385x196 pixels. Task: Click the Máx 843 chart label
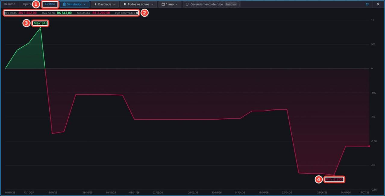click(41, 23)
